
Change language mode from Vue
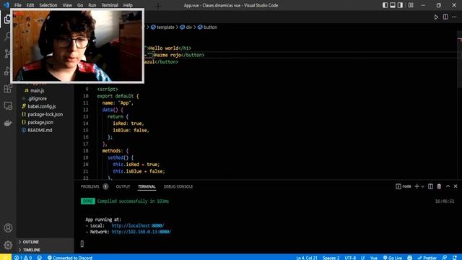point(374,258)
